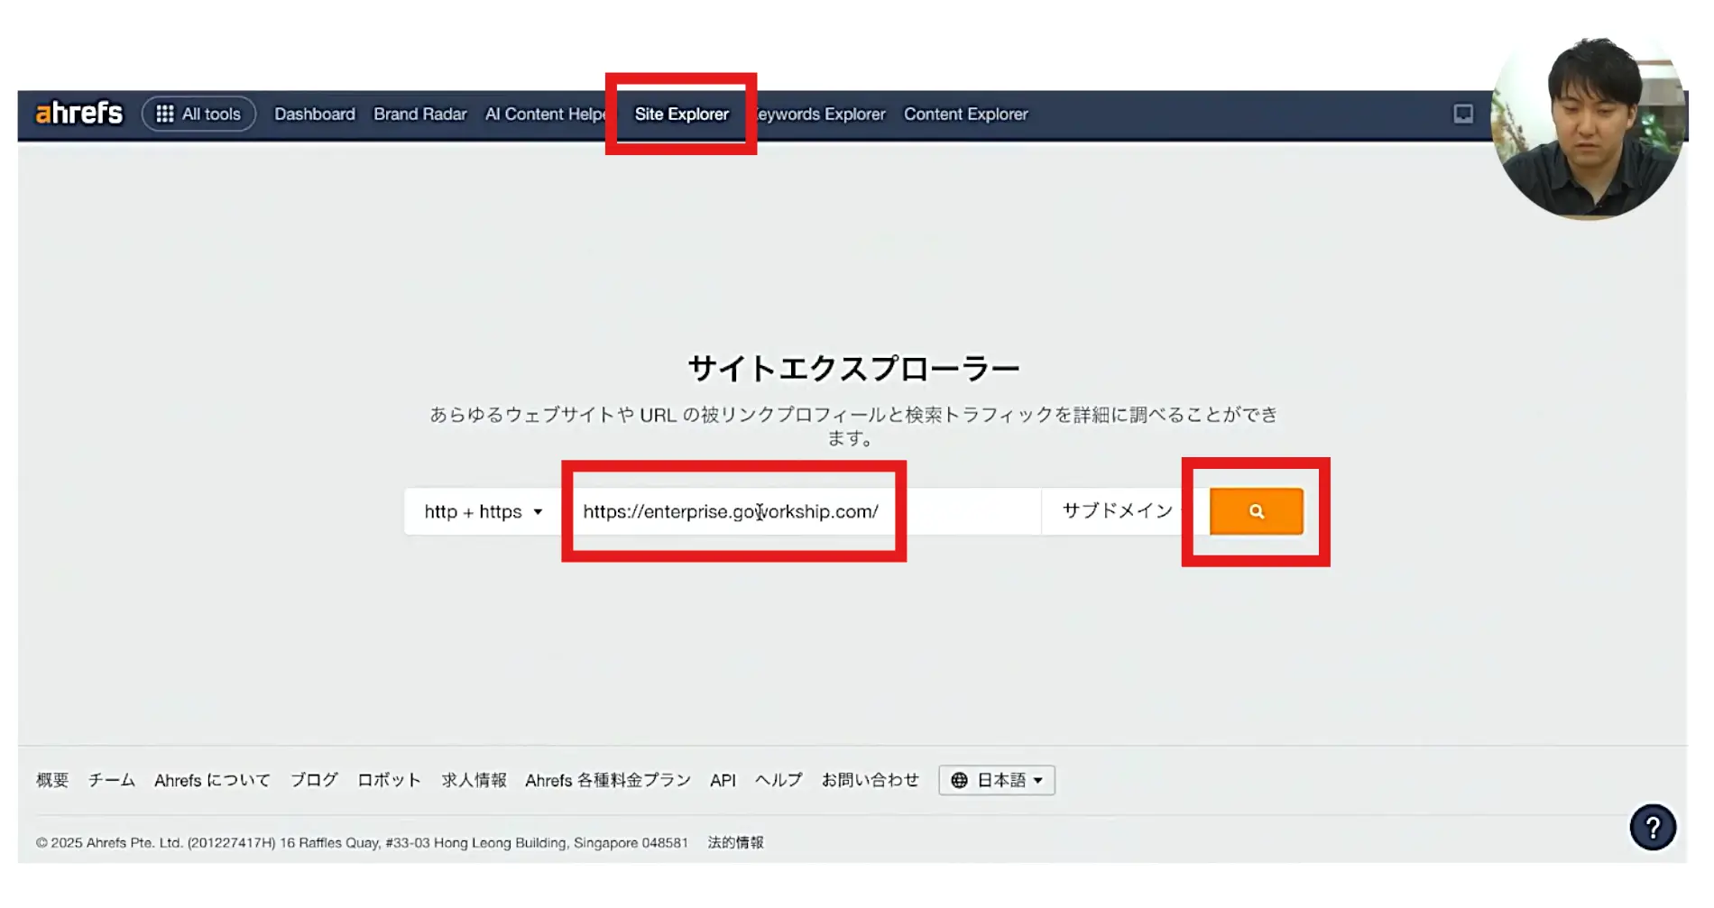Click the orange search magnifier button

coord(1256,511)
